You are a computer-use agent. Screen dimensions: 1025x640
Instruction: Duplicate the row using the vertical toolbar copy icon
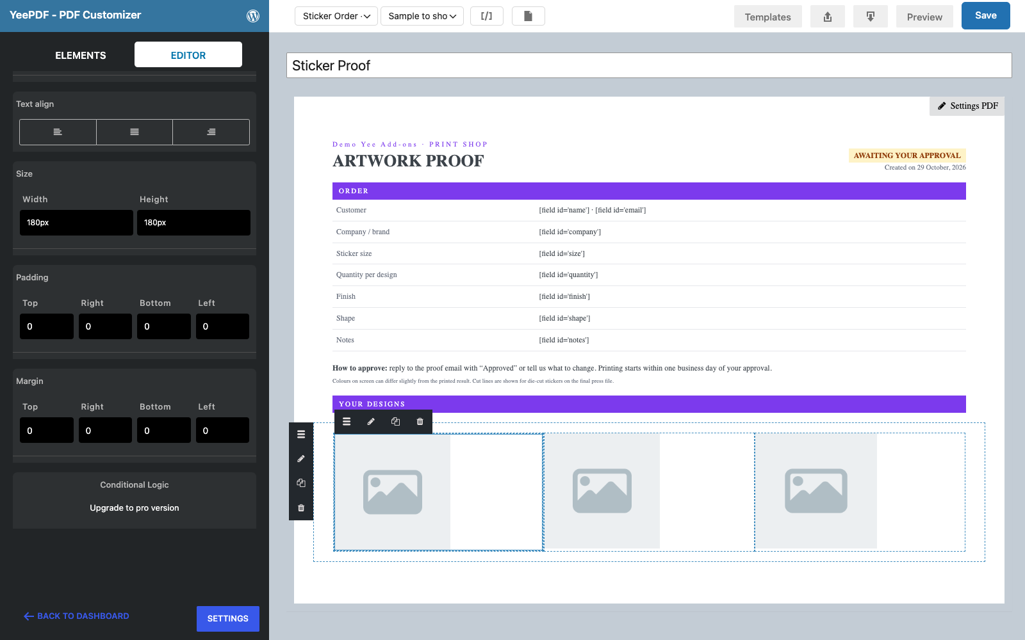click(301, 483)
